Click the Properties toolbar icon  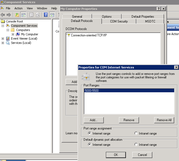(31, 15)
